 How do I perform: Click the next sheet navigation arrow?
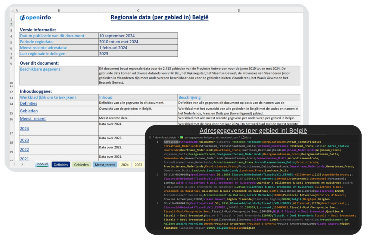(22, 165)
